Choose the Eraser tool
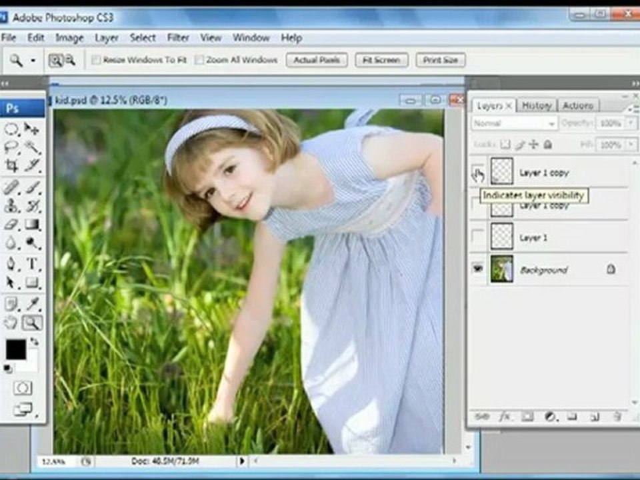This screenshot has height=480, width=640. pyautogui.click(x=12, y=225)
